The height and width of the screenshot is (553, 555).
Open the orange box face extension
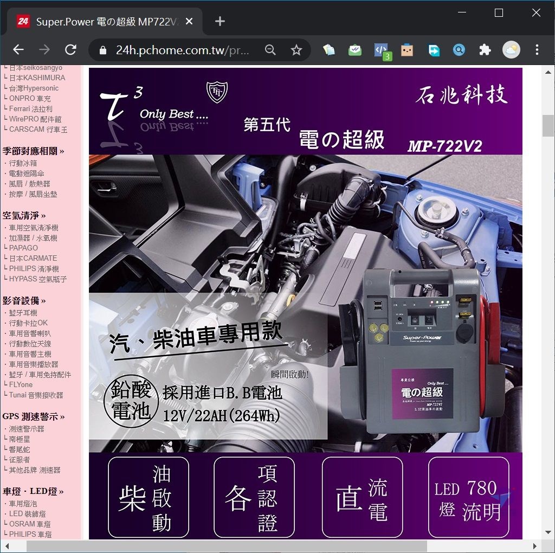pos(407,50)
